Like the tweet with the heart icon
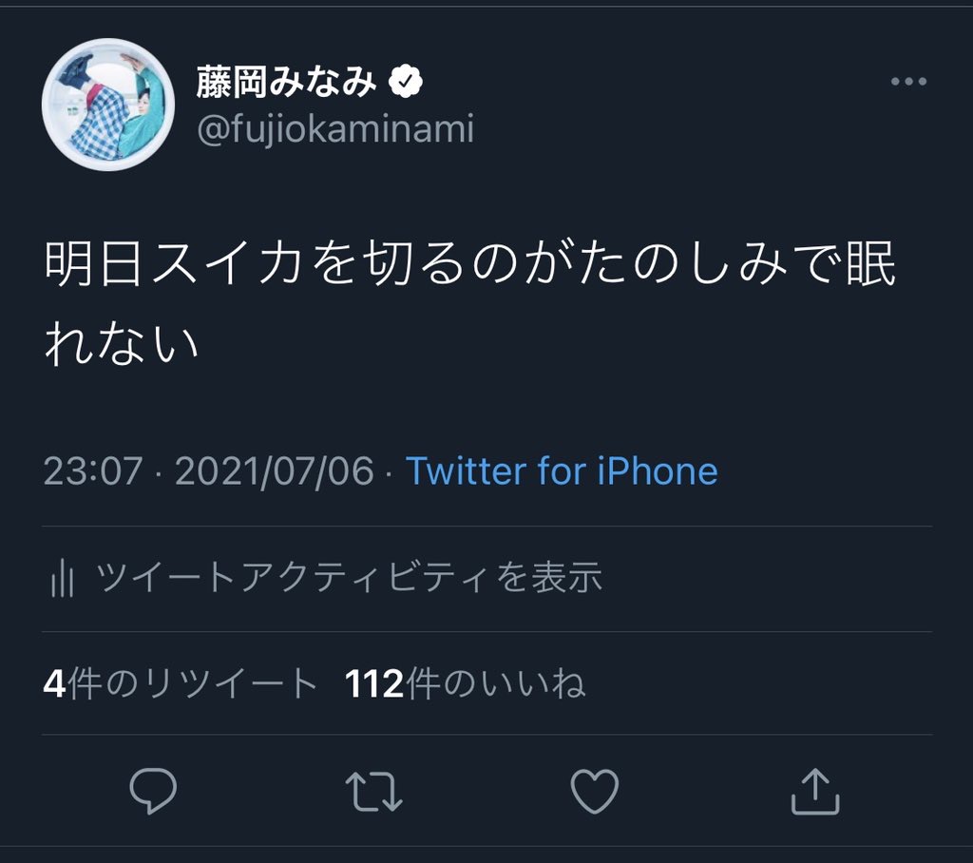The image size is (973, 863). pos(595,791)
